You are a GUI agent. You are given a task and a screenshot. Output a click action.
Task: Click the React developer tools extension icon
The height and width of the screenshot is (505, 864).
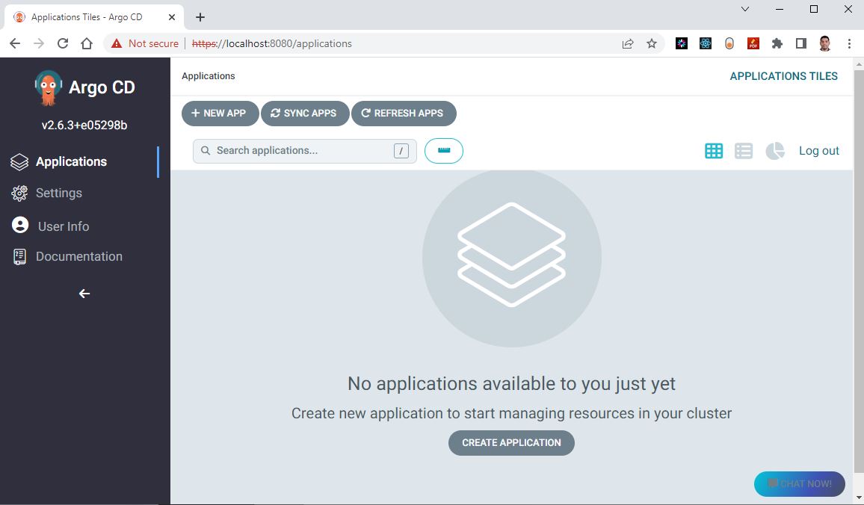click(706, 43)
